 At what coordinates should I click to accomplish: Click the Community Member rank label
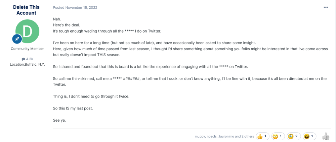point(28,49)
